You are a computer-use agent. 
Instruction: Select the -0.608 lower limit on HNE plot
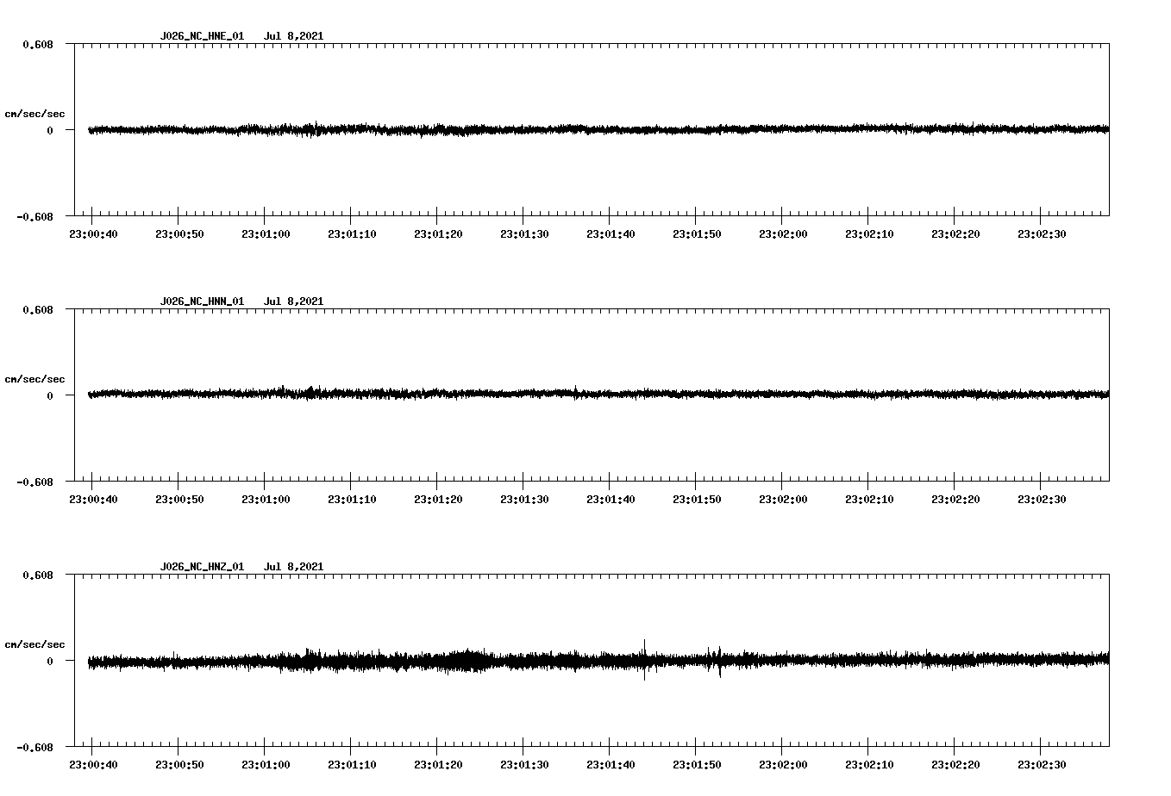[34, 216]
